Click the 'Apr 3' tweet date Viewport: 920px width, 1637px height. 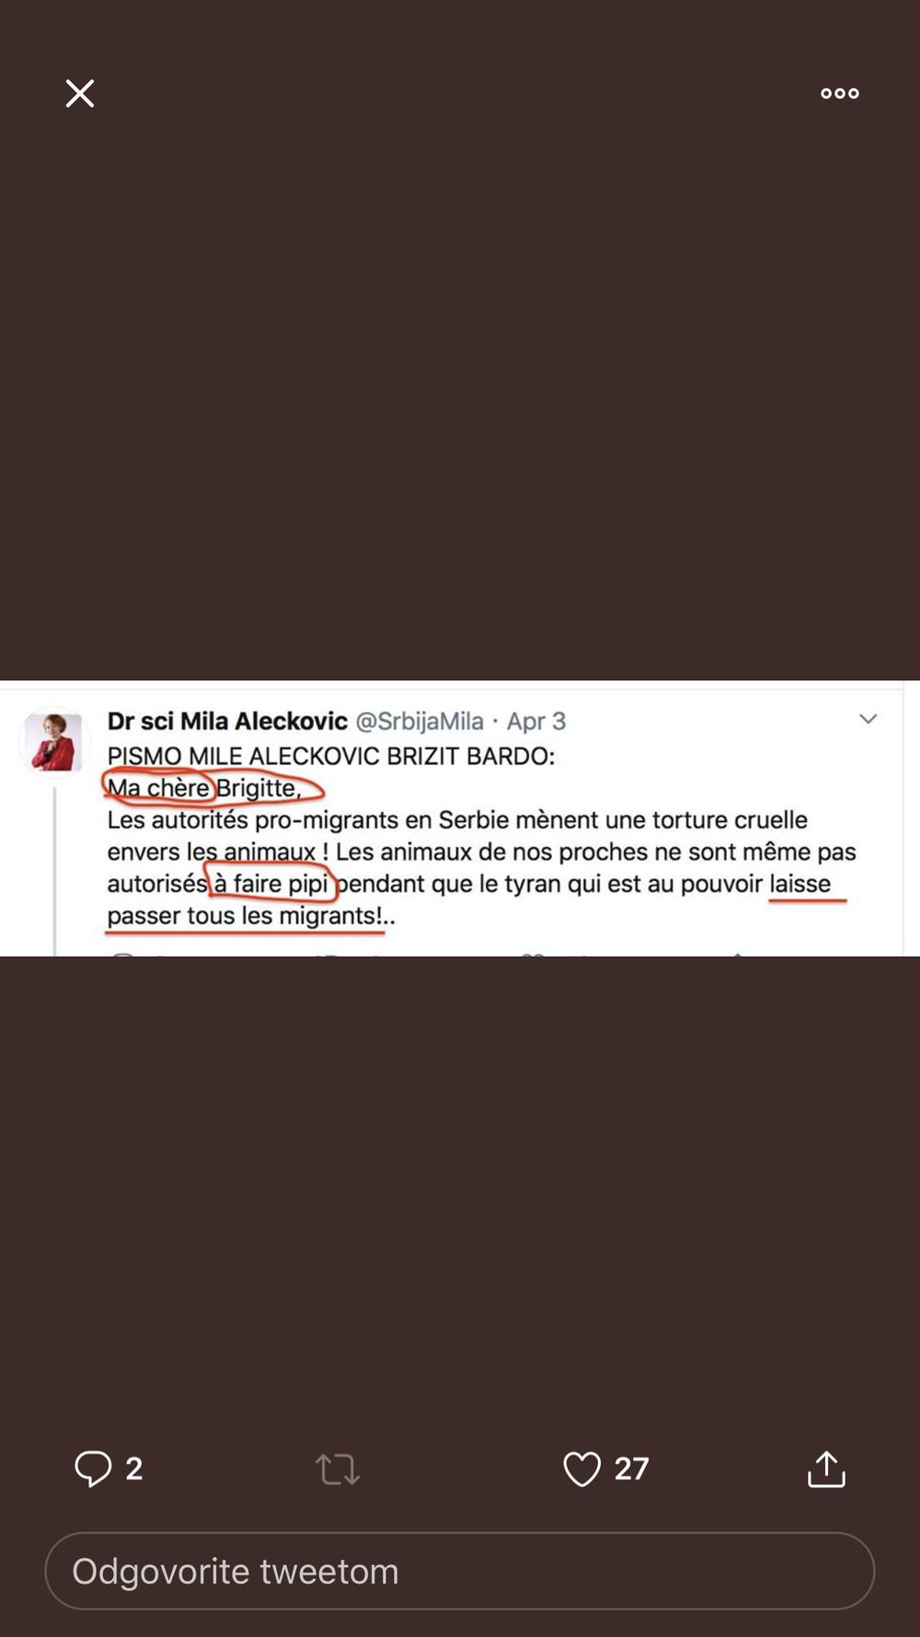click(536, 721)
